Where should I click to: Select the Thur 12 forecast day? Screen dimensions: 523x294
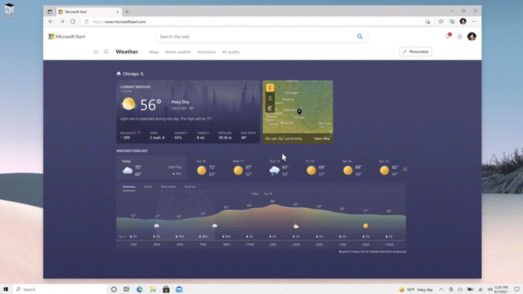[279, 168]
